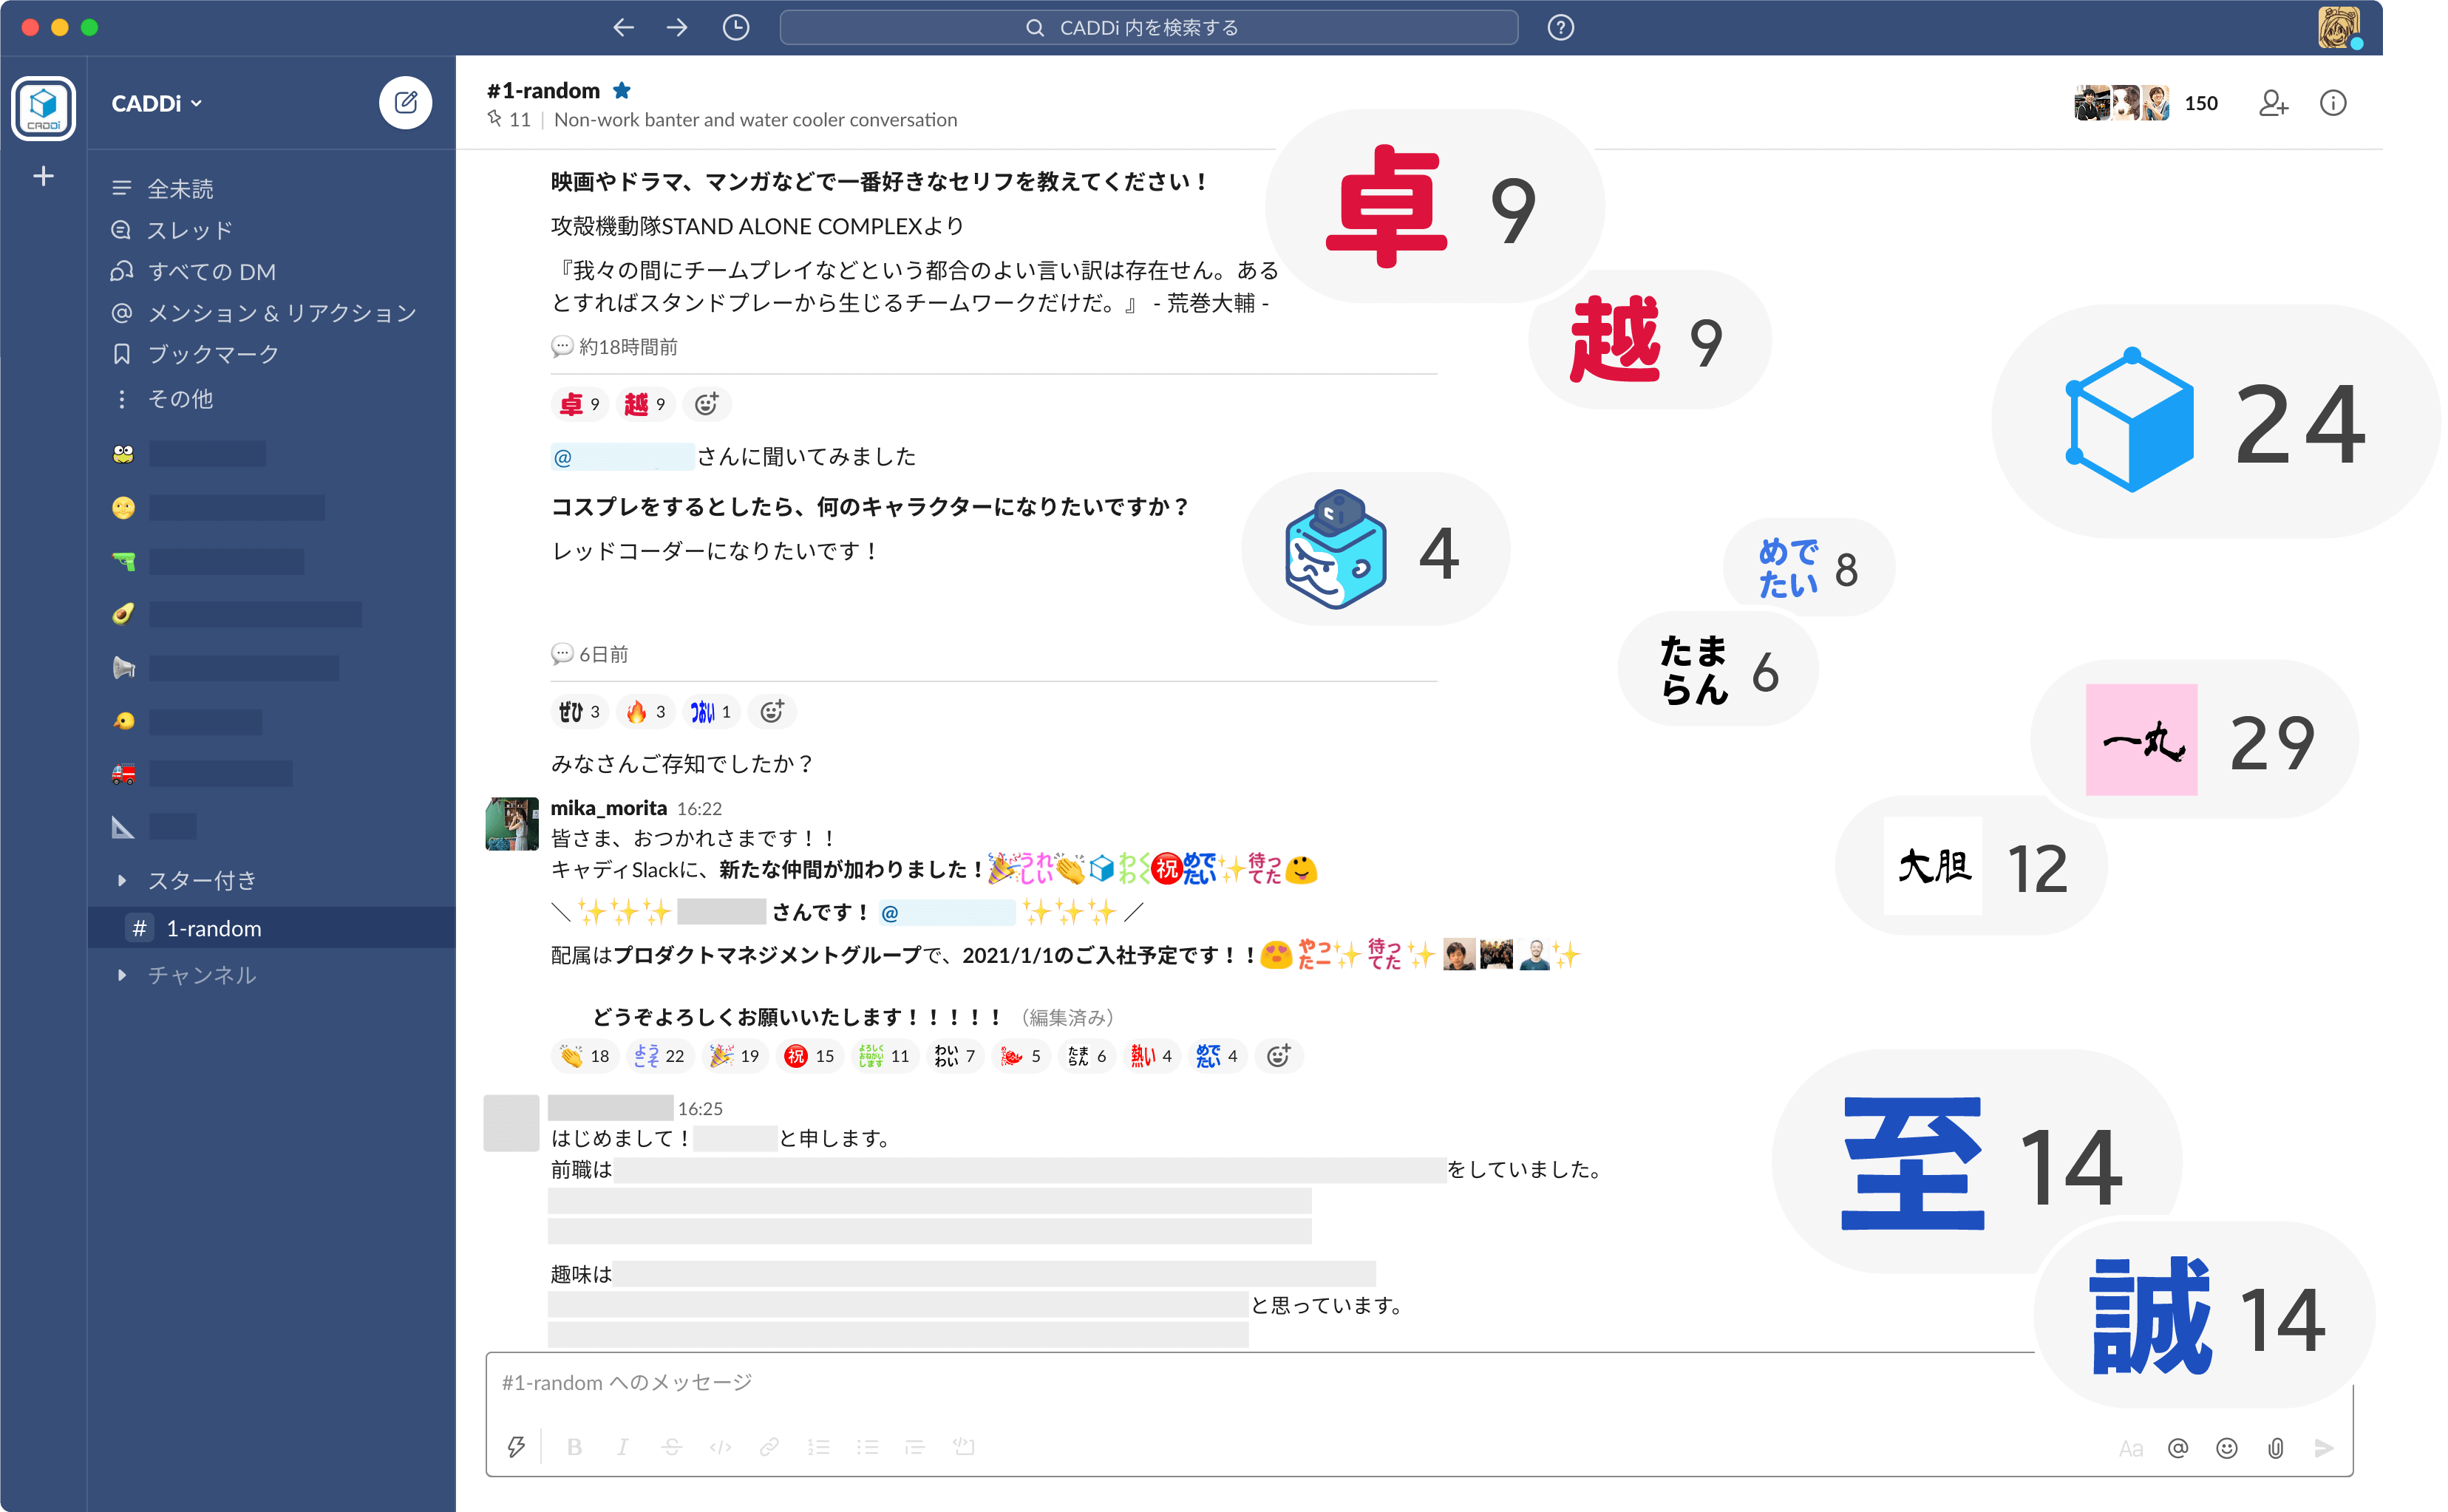Open the 16:22 message timestamp
This screenshot has width=2448, height=1512.
(699, 809)
